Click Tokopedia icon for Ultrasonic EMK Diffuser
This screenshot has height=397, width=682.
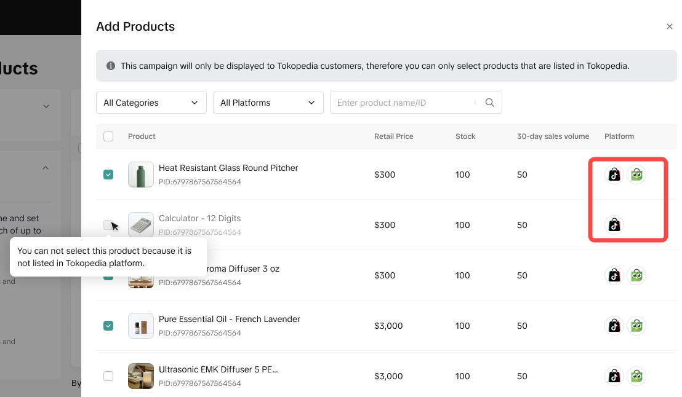636,376
